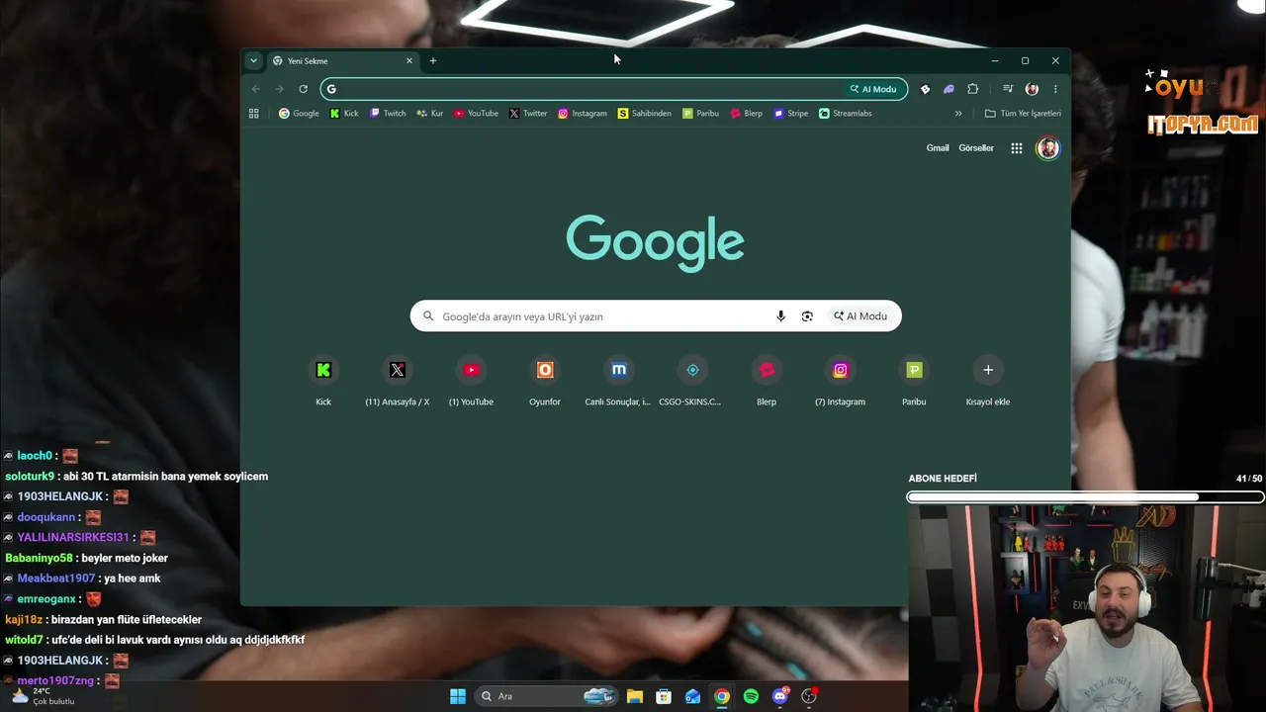This screenshot has width=1266, height=712.
Task: Open the tab search dropdown arrow
Action: [x=253, y=60]
